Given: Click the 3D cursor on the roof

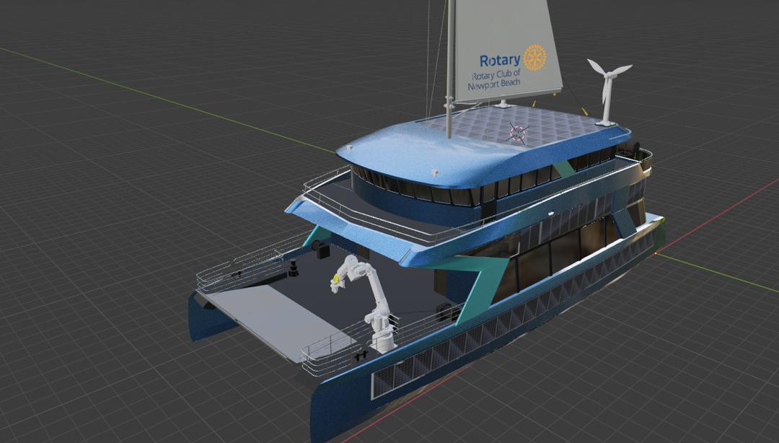Looking at the screenshot, I should (x=518, y=133).
